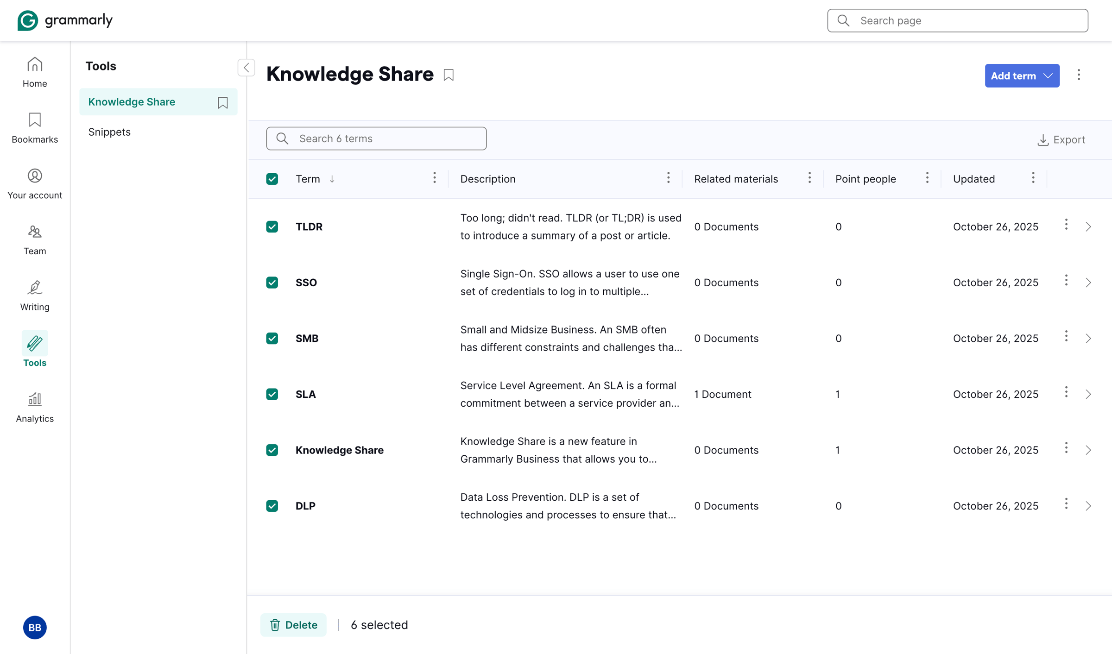Click the Point people column header
Viewport: 1112px width, 654px height.
click(866, 179)
